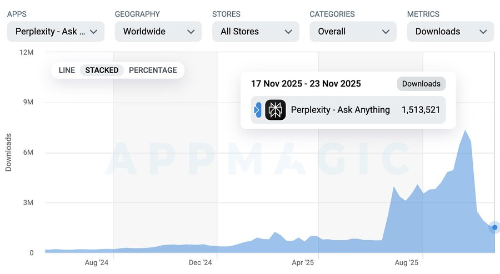Click the blue series marker in tooltip
This screenshot has height=274, width=500.
[257, 110]
